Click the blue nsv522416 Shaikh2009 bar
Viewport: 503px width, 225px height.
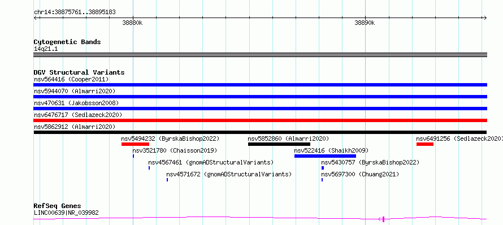(x=326, y=156)
